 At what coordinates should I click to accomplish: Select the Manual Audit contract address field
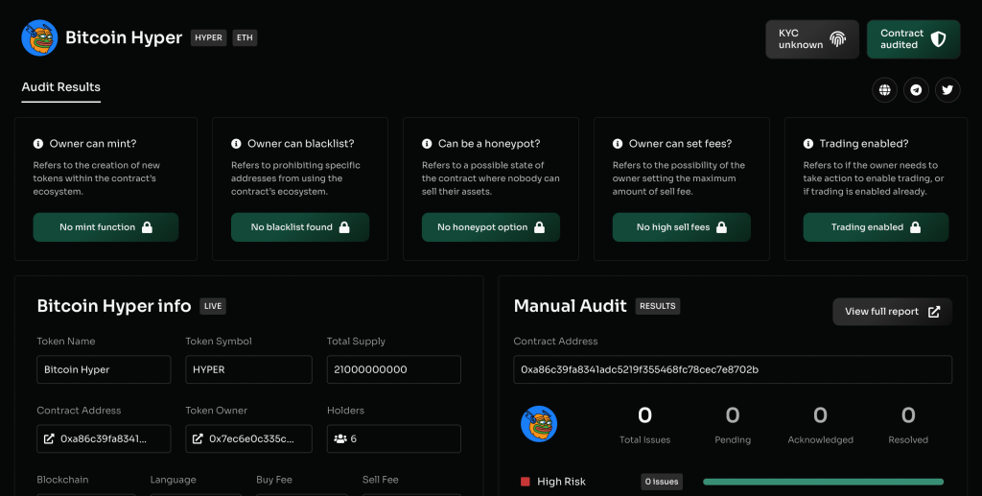[733, 369]
